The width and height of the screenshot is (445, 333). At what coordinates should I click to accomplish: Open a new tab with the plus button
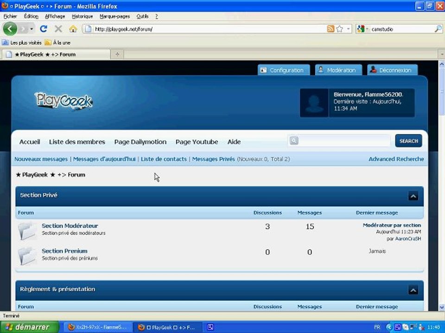(117, 55)
